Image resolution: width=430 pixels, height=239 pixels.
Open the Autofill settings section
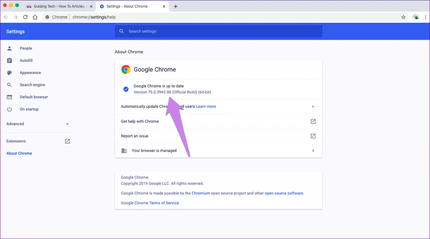click(26, 60)
